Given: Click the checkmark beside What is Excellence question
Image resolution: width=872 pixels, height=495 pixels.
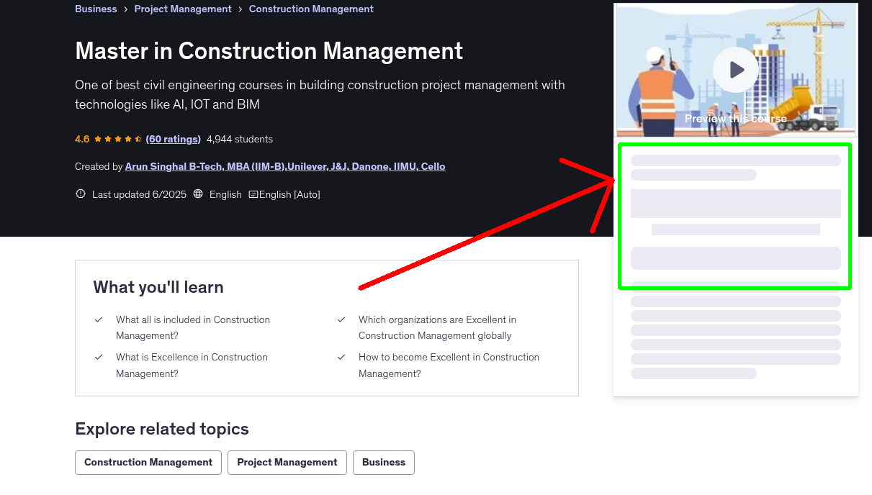Looking at the screenshot, I should pos(99,357).
